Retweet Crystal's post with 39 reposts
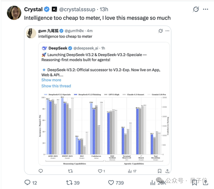 pos(70,182)
